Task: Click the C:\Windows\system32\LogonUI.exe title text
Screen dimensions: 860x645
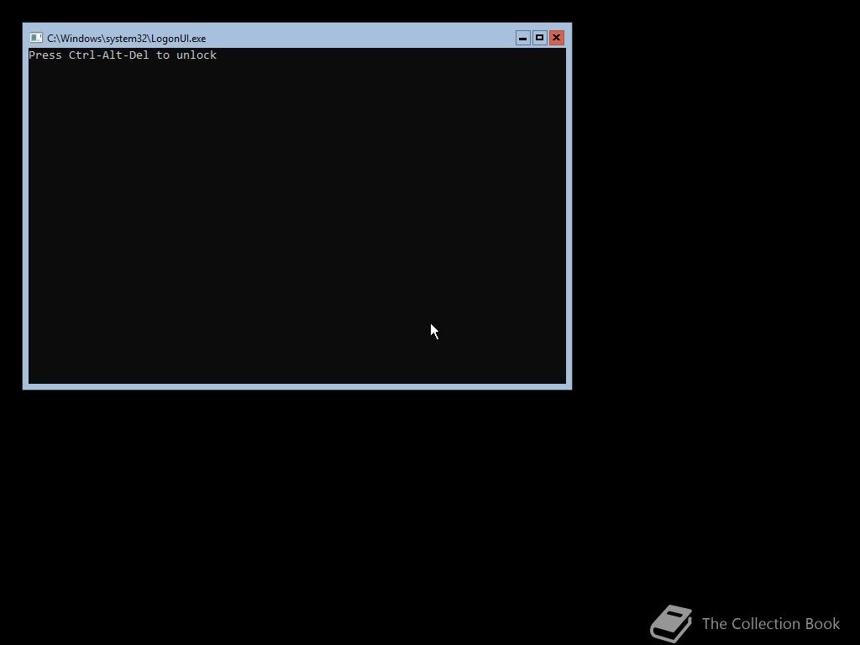Action: pyautogui.click(x=127, y=39)
